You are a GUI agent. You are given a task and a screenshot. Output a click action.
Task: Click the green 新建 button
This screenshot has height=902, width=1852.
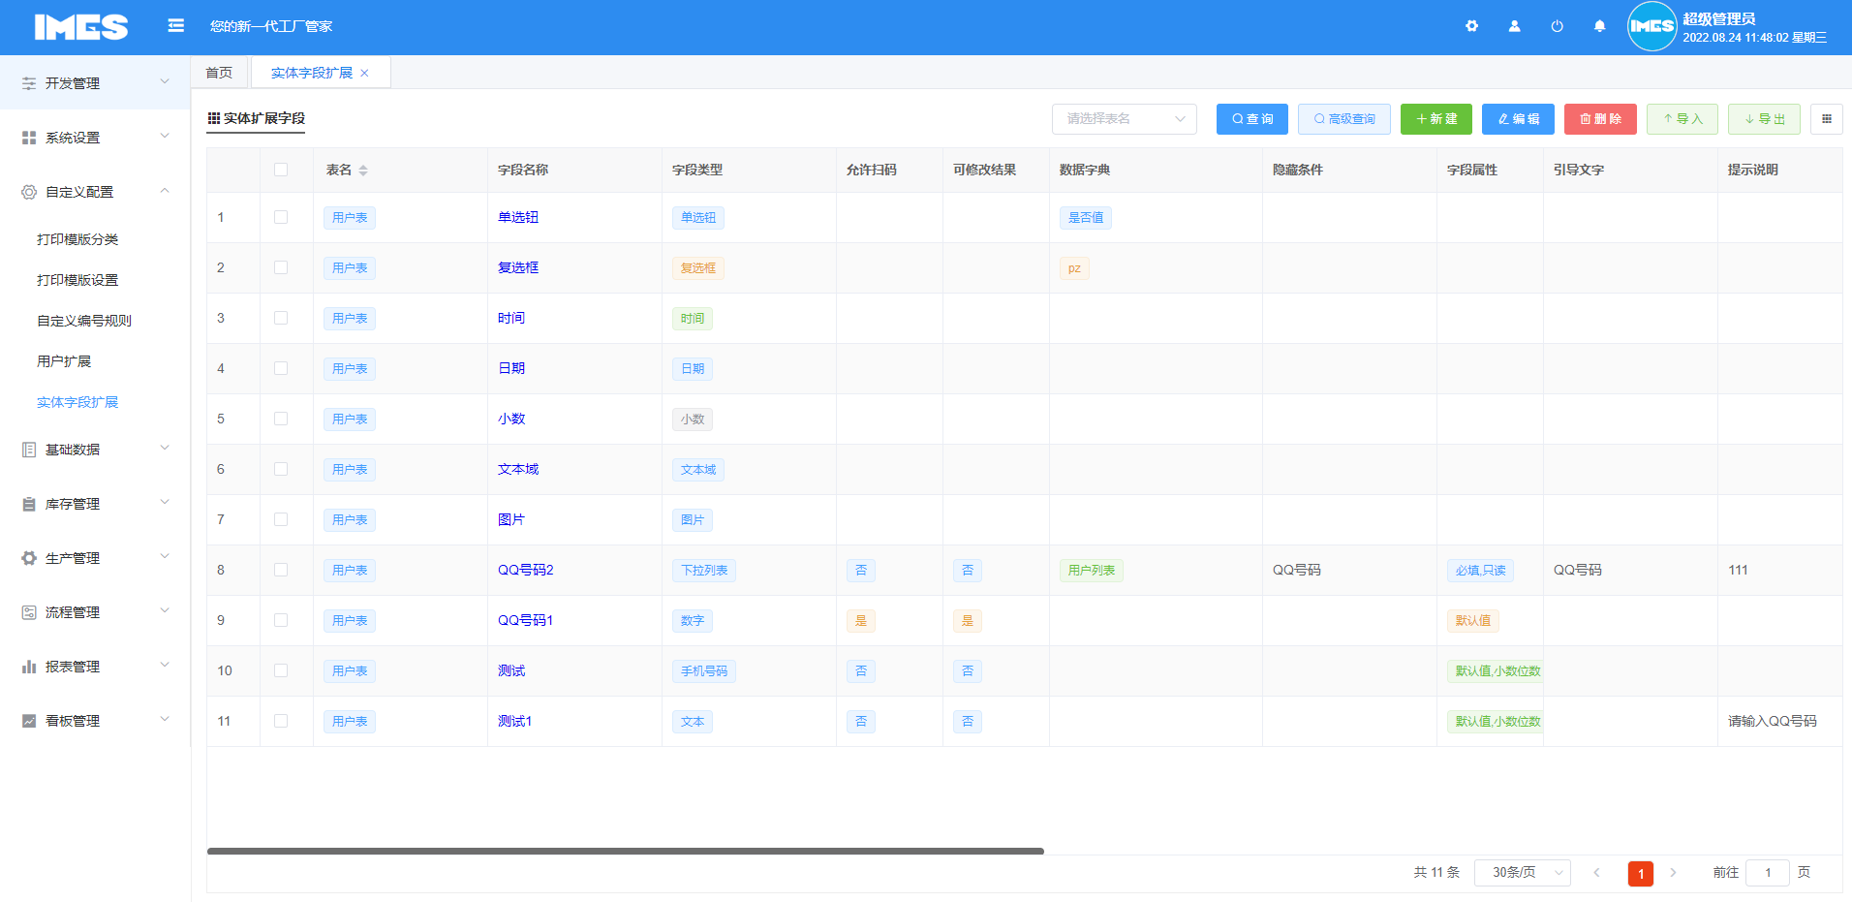[1436, 119]
